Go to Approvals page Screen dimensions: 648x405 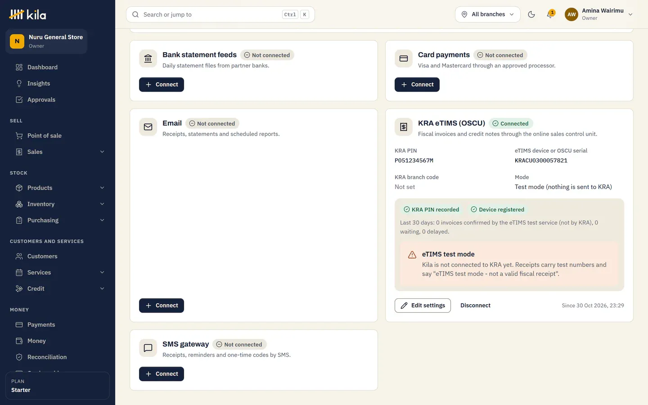pyautogui.click(x=58, y=99)
